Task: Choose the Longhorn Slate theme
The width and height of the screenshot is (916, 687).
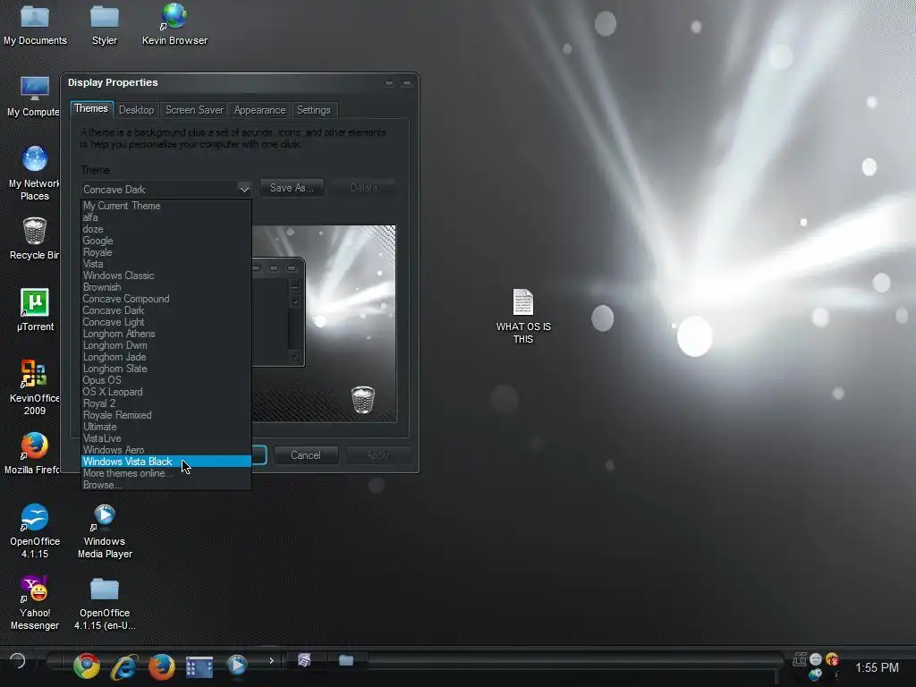Action: 165,369
